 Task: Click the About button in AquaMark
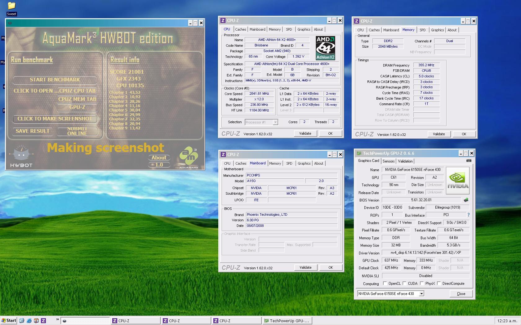pos(159,158)
